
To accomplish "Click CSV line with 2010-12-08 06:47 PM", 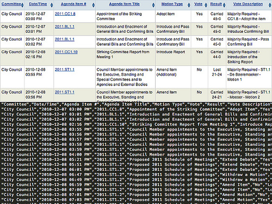I will pyautogui.click(x=136, y=175).
